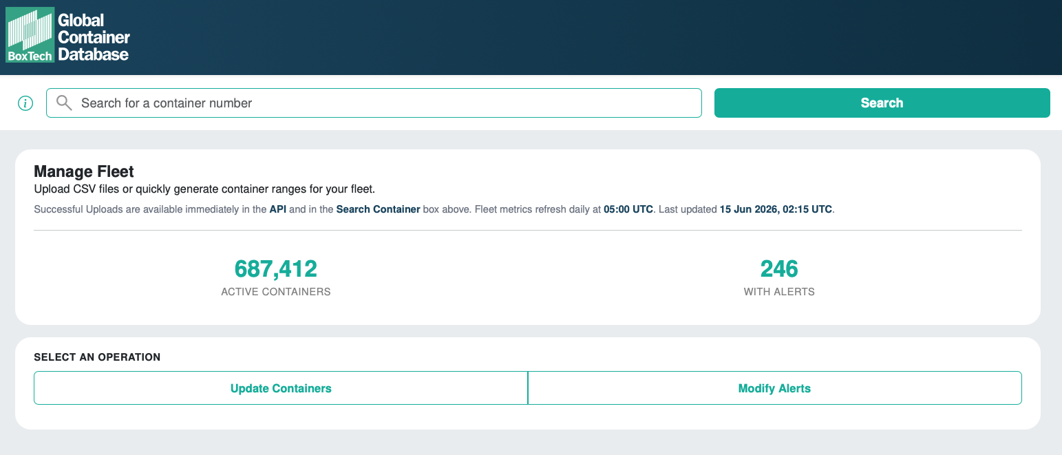The height and width of the screenshot is (455, 1062).
Task: Follow the Search Container link
Action: click(x=378, y=209)
